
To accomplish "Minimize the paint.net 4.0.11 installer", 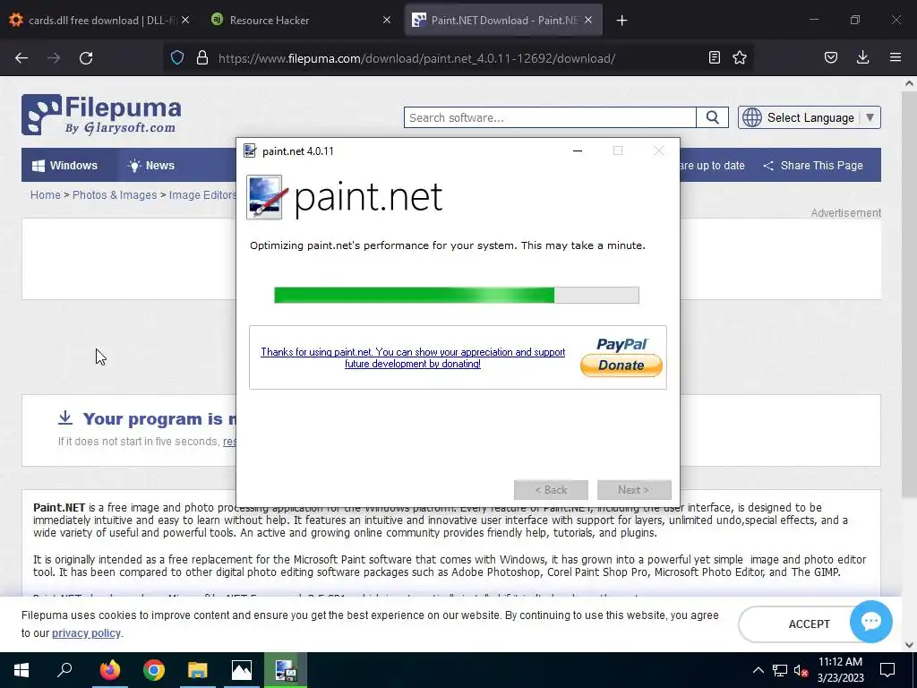I will point(578,150).
